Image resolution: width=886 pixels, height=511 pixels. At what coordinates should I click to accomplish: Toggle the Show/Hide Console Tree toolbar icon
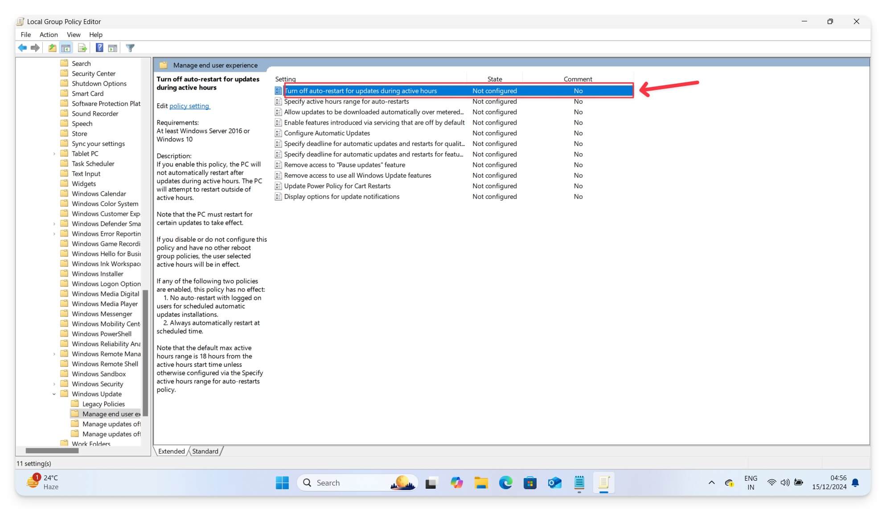pyautogui.click(x=66, y=48)
